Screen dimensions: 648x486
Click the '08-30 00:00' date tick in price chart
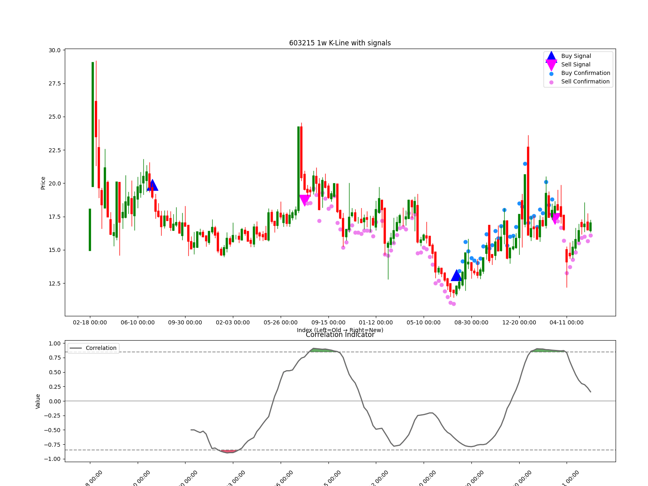point(471,322)
